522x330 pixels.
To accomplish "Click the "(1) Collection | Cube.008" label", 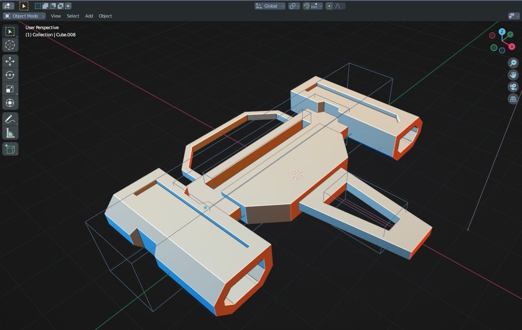I will pyautogui.click(x=50, y=34).
